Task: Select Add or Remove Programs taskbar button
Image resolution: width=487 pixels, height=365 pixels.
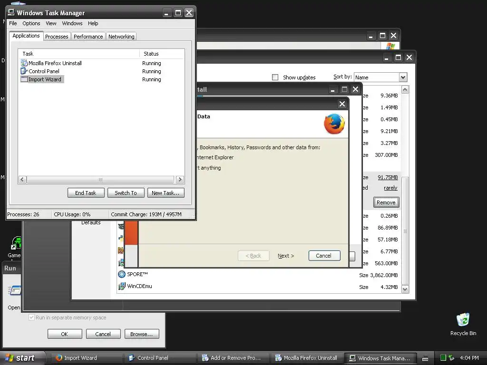Action: pos(233,358)
